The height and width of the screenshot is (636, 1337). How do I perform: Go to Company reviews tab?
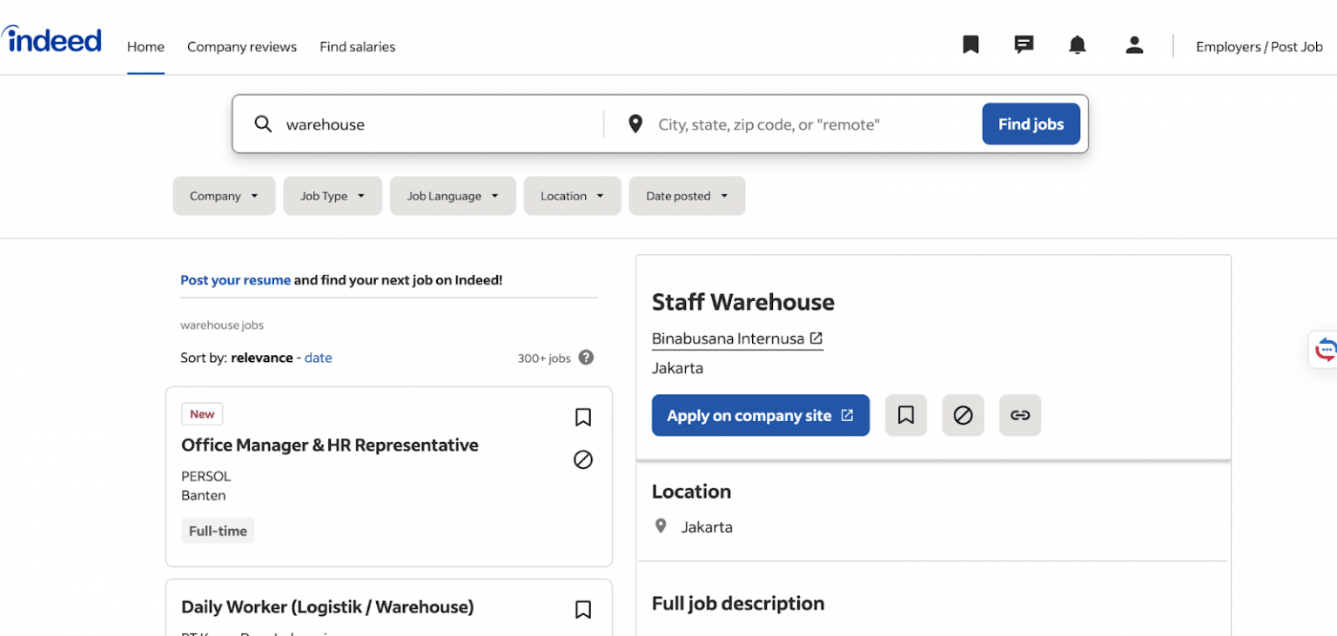[x=242, y=47]
